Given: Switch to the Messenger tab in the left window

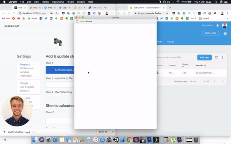Looking at the screenshot, I should pos(50,8).
